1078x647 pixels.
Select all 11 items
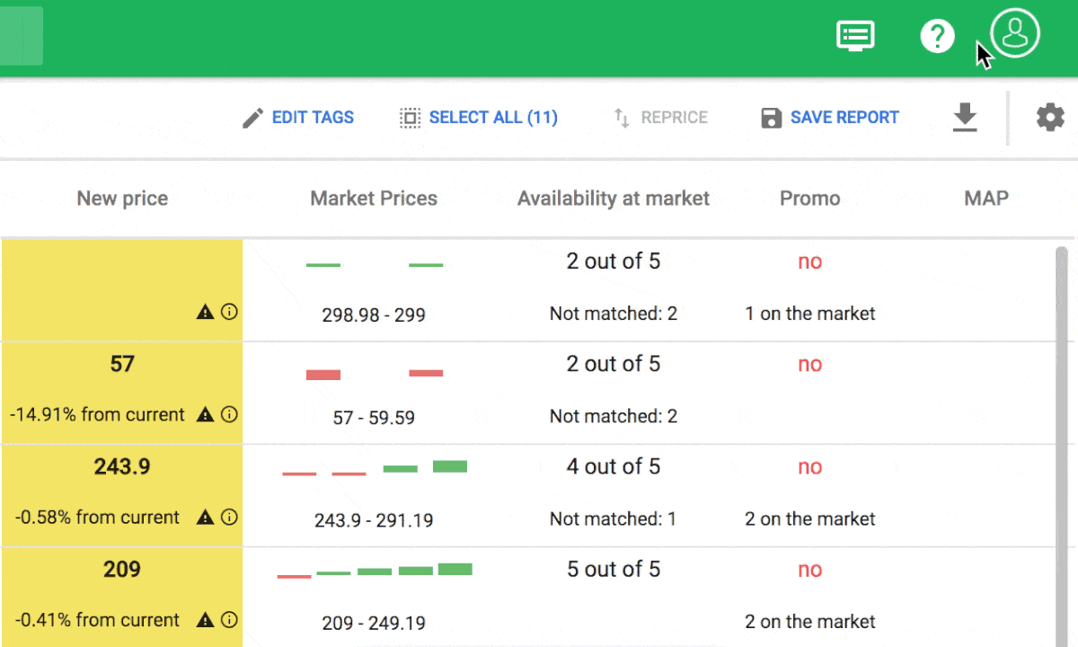(493, 117)
